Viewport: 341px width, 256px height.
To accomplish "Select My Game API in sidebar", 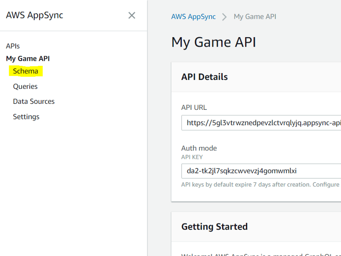I will [x=28, y=59].
